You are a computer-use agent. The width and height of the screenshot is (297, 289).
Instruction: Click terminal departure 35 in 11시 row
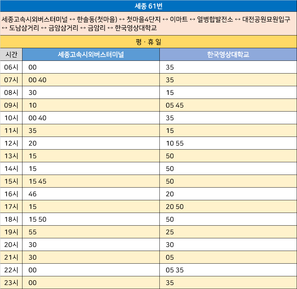(32, 131)
